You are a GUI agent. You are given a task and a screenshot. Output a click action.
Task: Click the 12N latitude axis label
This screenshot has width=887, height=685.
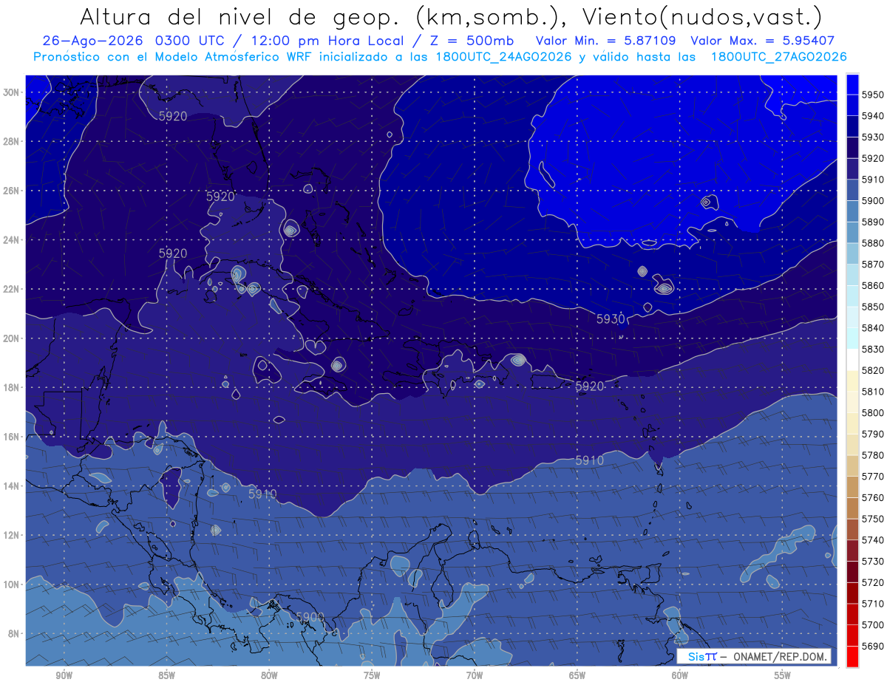click(x=13, y=535)
